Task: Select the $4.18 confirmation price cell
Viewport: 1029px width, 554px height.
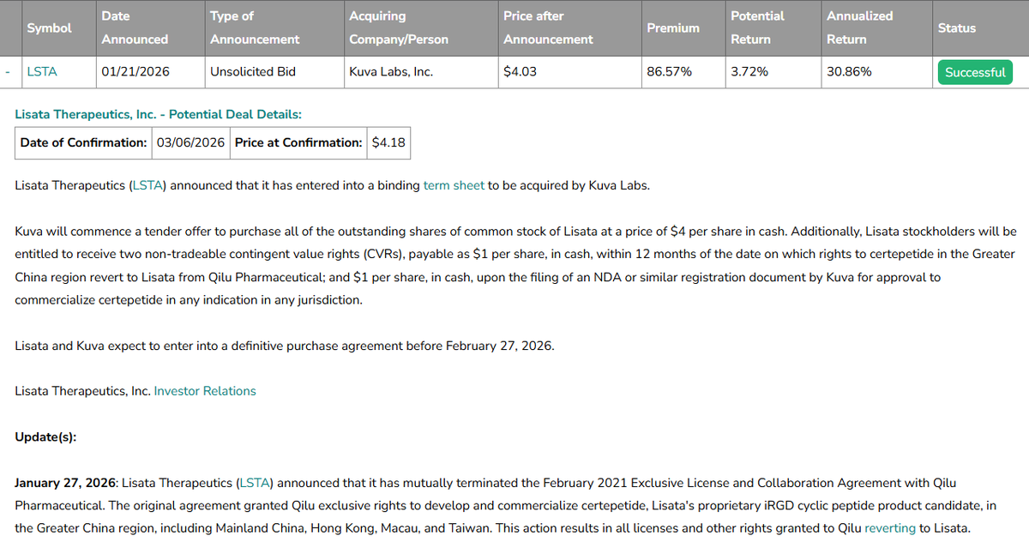Action: click(388, 142)
